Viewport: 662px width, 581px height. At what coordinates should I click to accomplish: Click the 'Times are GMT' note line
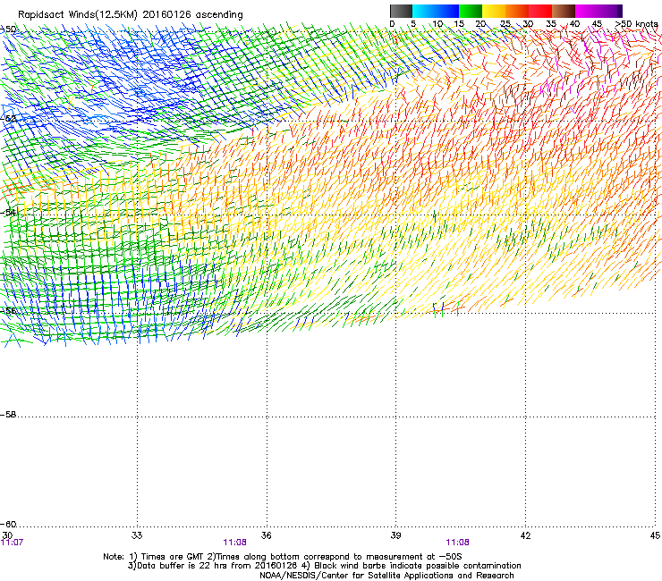click(283, 557)
